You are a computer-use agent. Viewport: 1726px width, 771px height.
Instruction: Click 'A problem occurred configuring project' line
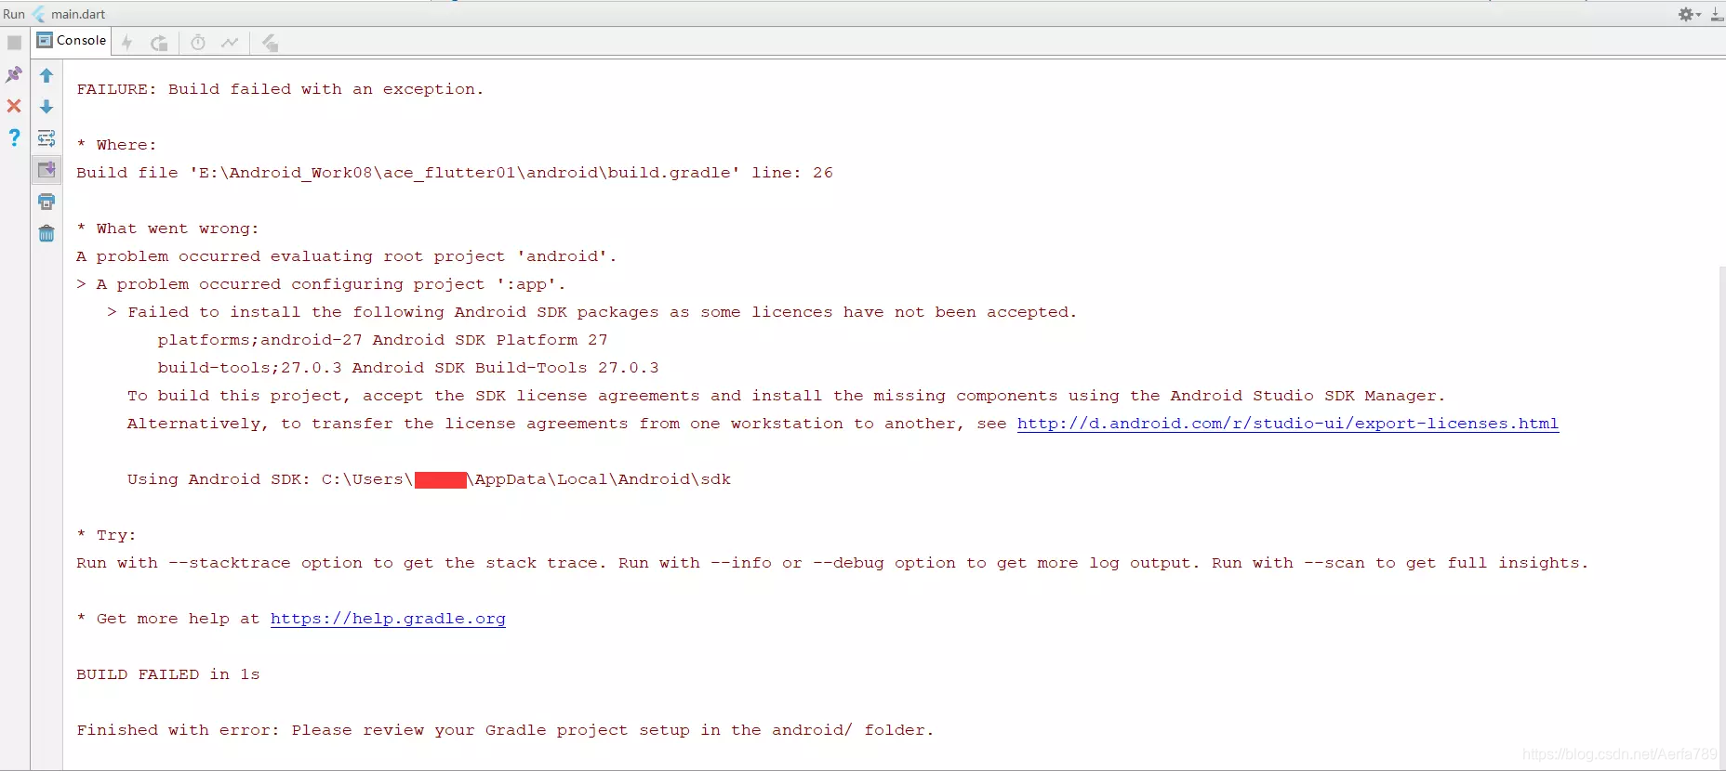pos(321,284)
